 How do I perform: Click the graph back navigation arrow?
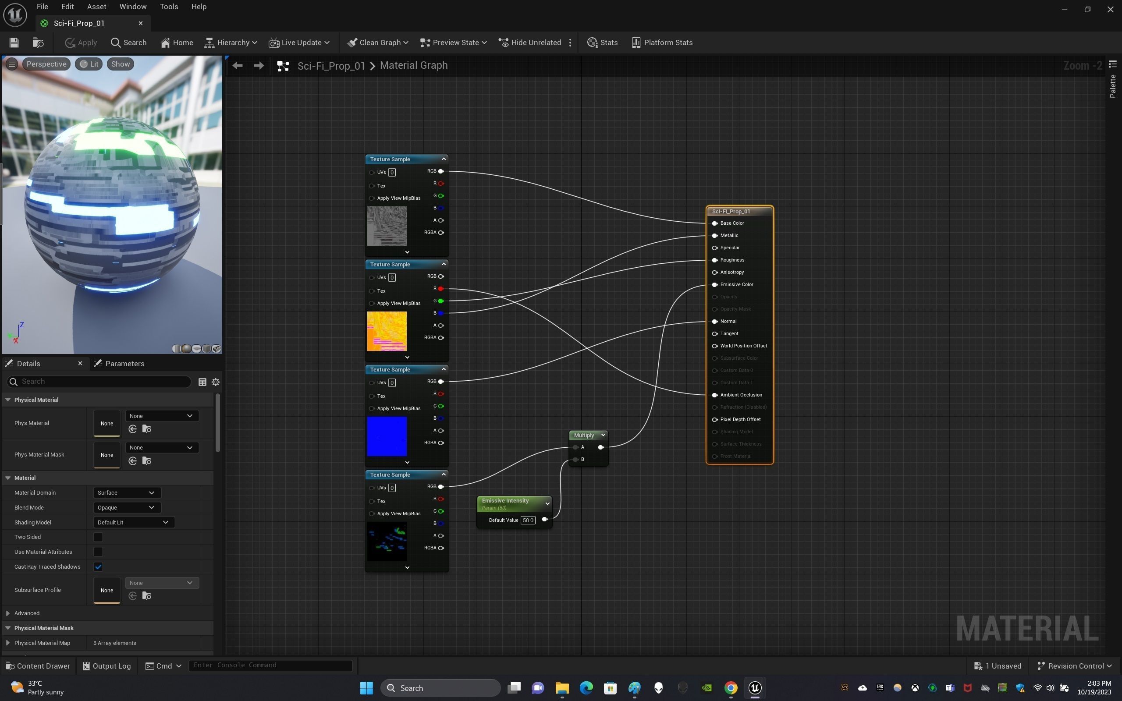point(238,65)
